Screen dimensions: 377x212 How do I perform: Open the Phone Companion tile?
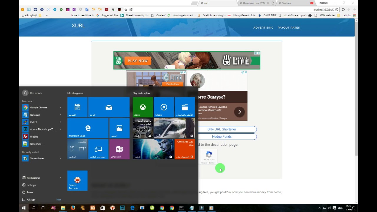tap(98, 149)
